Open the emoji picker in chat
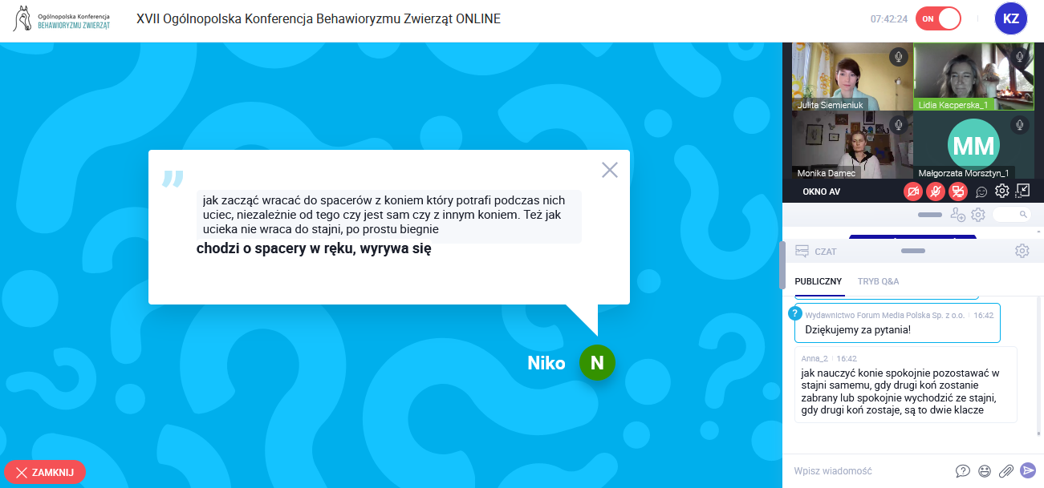This screenshot has width=1044, height=488. click(x=984, y=471)
